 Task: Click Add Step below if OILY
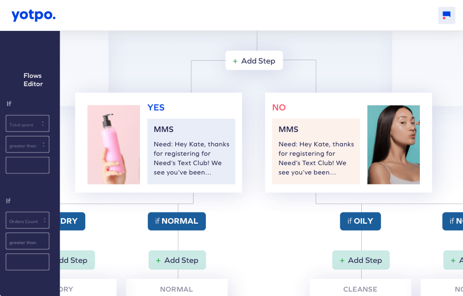(361, 260)
